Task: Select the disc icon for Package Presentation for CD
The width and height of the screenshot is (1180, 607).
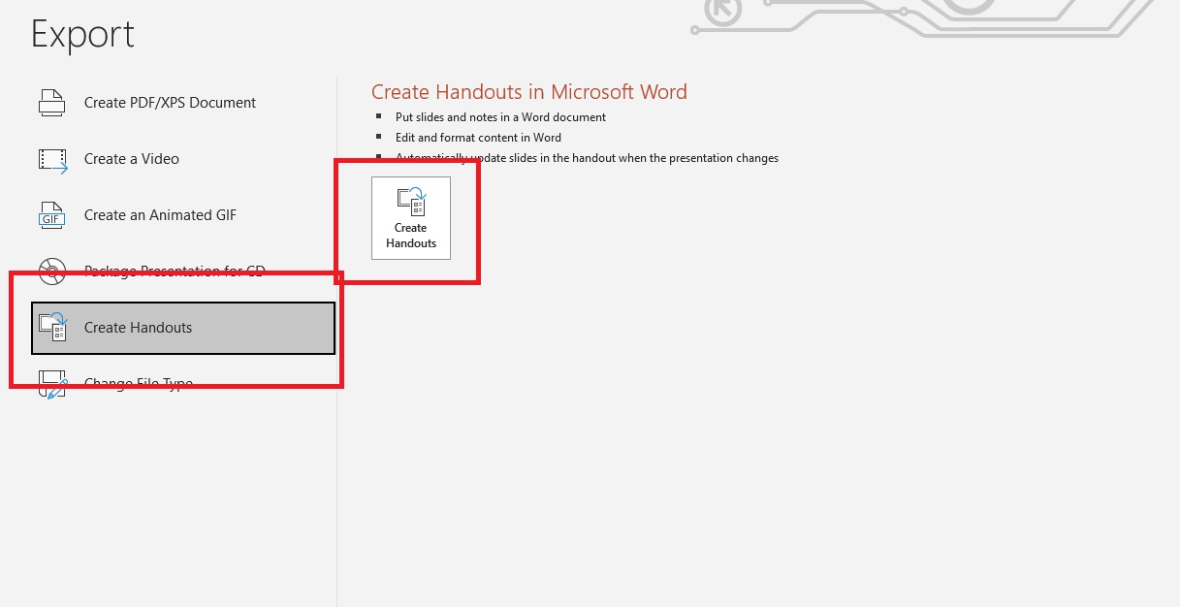Action: click(x=51, y=272)
